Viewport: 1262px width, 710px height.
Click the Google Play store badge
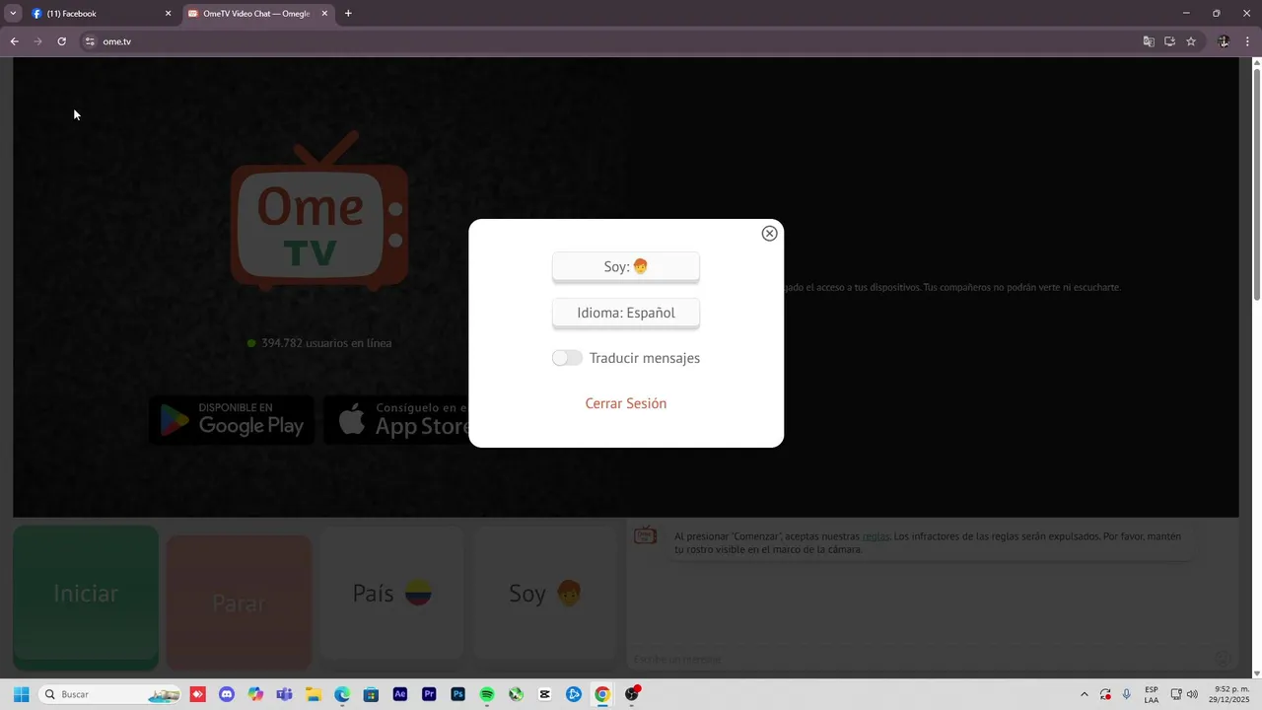pos(232,420)
